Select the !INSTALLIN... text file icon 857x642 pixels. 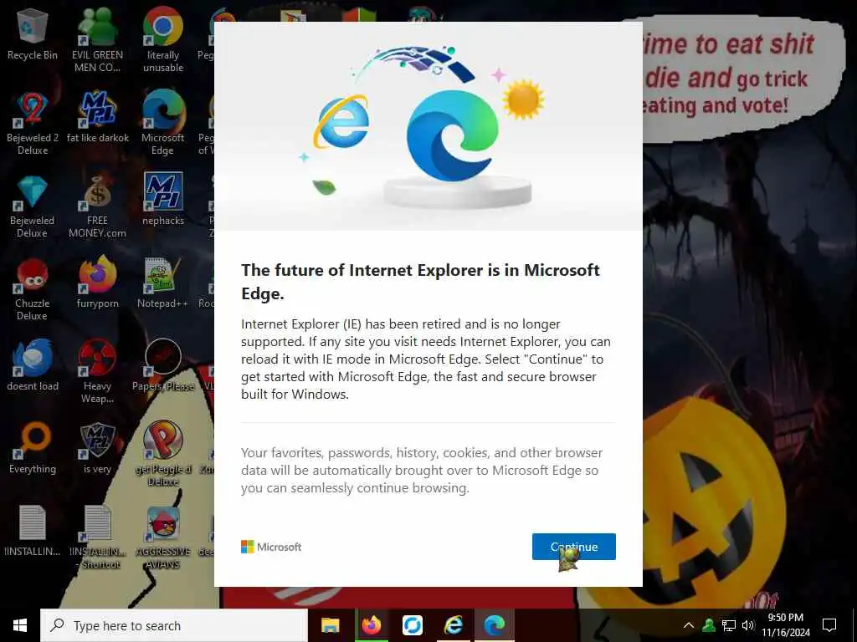pyautogui.click(x=33, y=531)
